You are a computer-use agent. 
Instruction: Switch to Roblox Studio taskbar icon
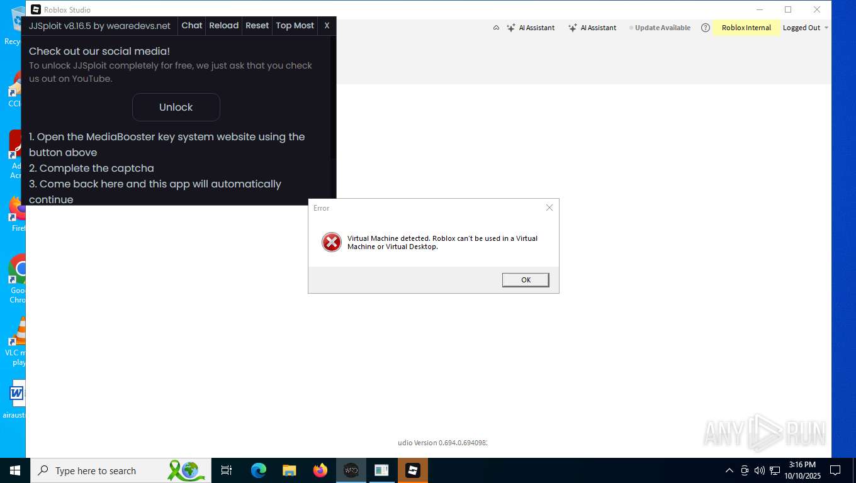413,470
